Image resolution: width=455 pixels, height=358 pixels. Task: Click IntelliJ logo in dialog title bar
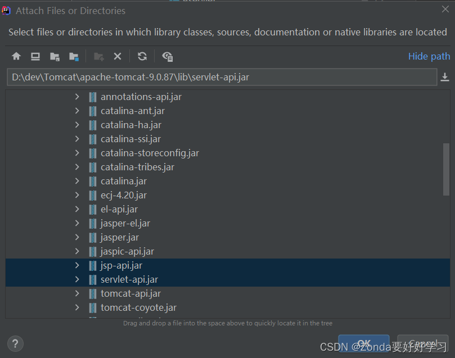(6, 11)
